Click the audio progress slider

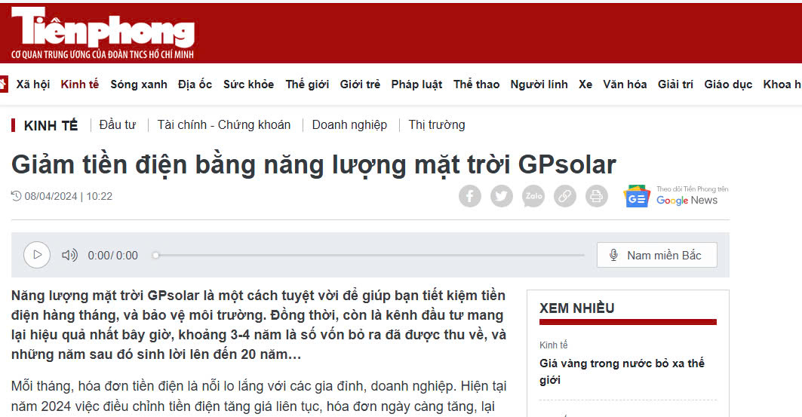pyautogui.click(x=370, y=255)
